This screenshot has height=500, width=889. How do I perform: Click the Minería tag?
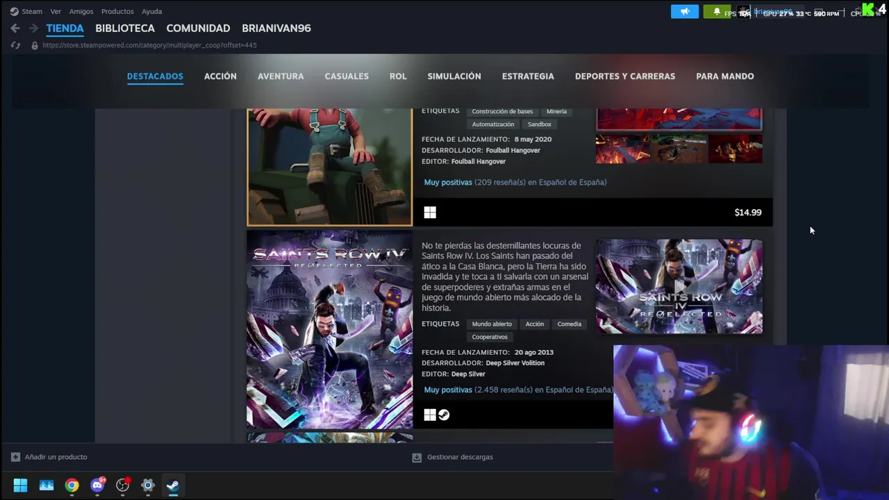(556, 111)
